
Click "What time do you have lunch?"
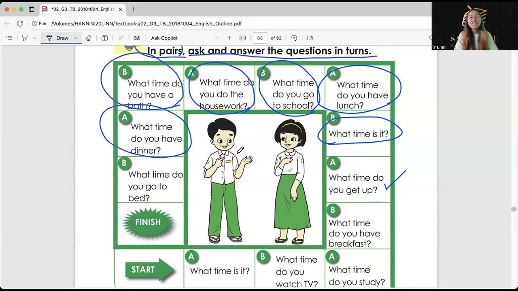[362, 95]
